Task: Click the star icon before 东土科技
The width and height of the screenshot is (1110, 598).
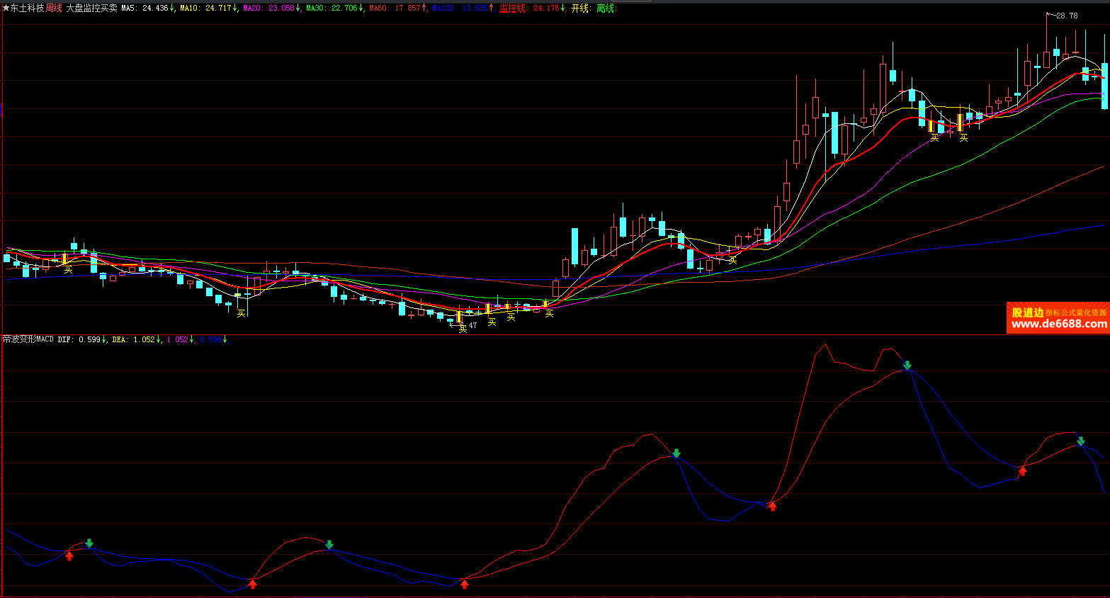Action: [6, 9]
